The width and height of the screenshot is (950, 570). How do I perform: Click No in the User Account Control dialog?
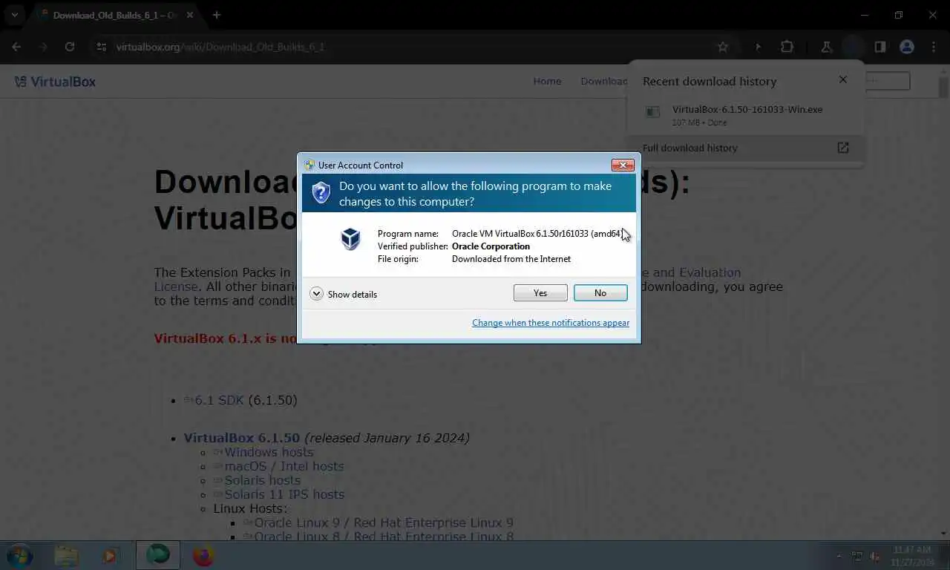[x=600, y=293]
